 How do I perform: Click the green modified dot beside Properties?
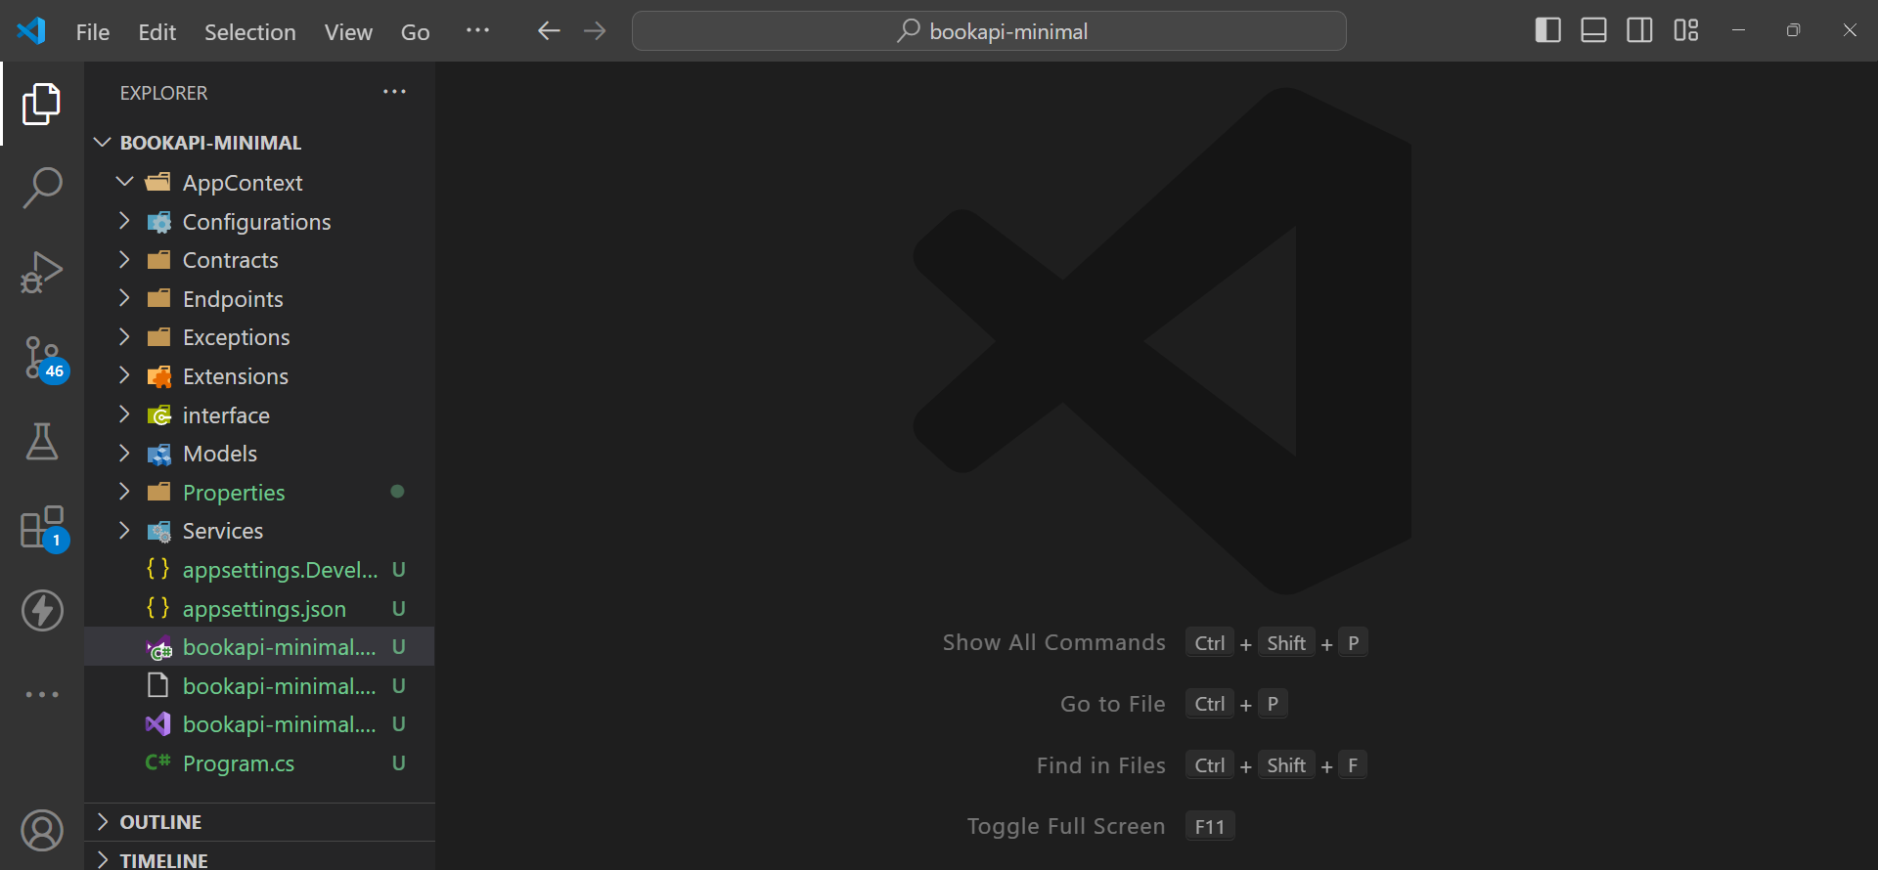pos(397,492)
